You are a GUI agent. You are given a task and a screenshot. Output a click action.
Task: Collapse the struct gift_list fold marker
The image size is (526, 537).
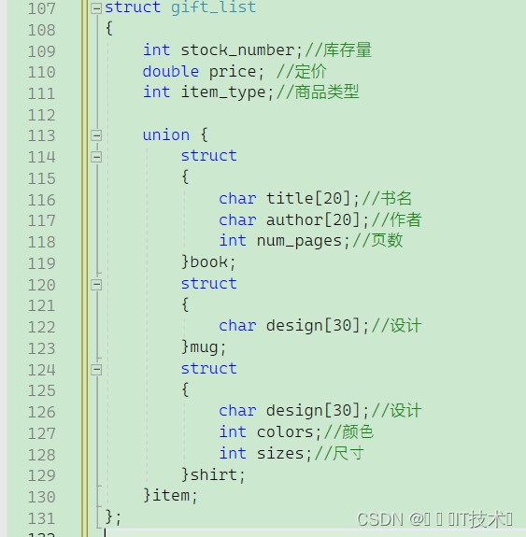[x=96, y=8]
